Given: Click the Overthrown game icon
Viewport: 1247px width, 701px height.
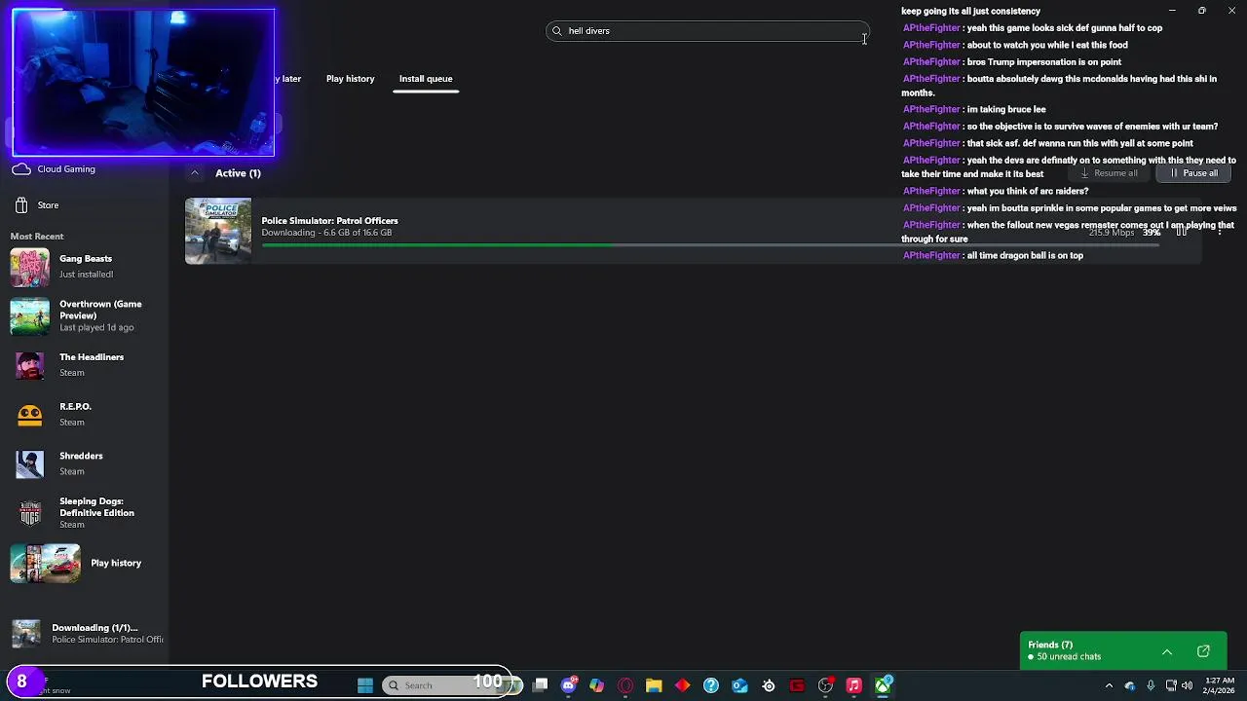Looking at the screenshot, I should [x=29, y=315].
